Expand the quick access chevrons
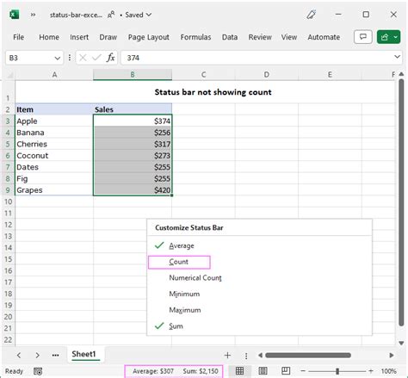The image size is (408, 378). pos(34,15)
